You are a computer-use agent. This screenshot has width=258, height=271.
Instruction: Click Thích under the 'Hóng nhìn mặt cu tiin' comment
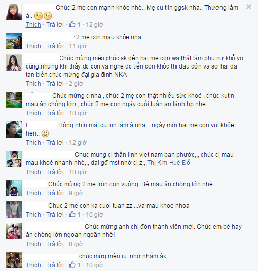(33, 143)
